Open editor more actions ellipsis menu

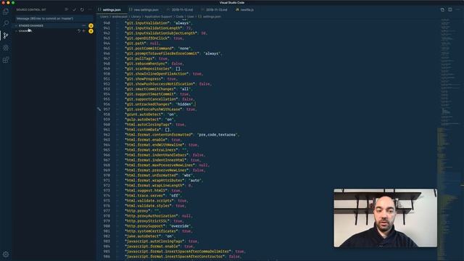pos(457,9)
